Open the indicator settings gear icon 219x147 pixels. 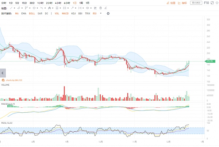108,13
